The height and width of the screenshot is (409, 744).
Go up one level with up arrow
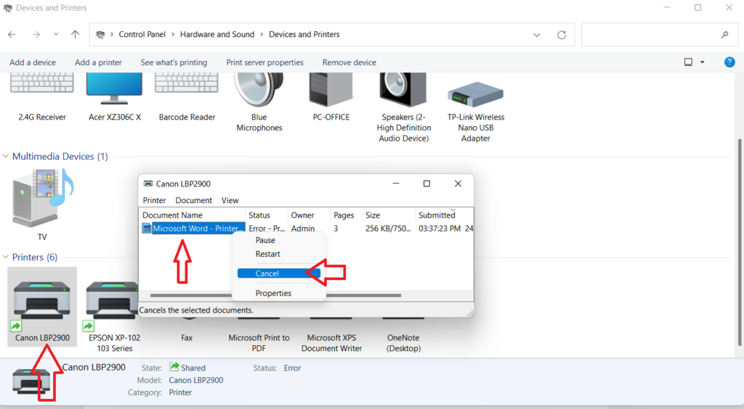75,34
